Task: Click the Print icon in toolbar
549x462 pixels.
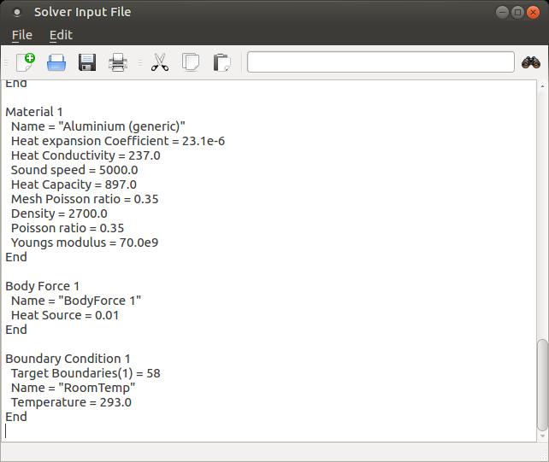Action: [118, 62]
